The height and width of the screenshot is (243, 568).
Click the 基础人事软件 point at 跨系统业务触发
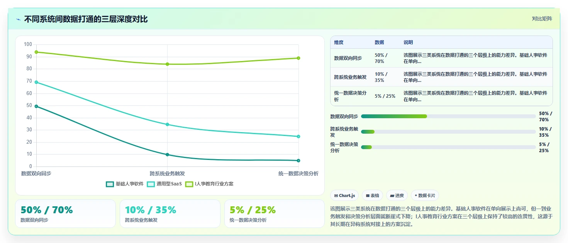click(167, 155)
